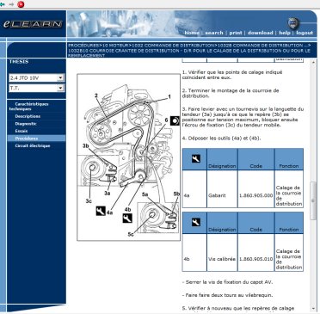Click the black icon beside label 6 in diagram

pyautogui.click(x=175, y=120)
